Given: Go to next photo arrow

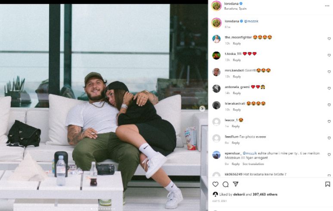Looking at the screenshot, I should [202, 108].
